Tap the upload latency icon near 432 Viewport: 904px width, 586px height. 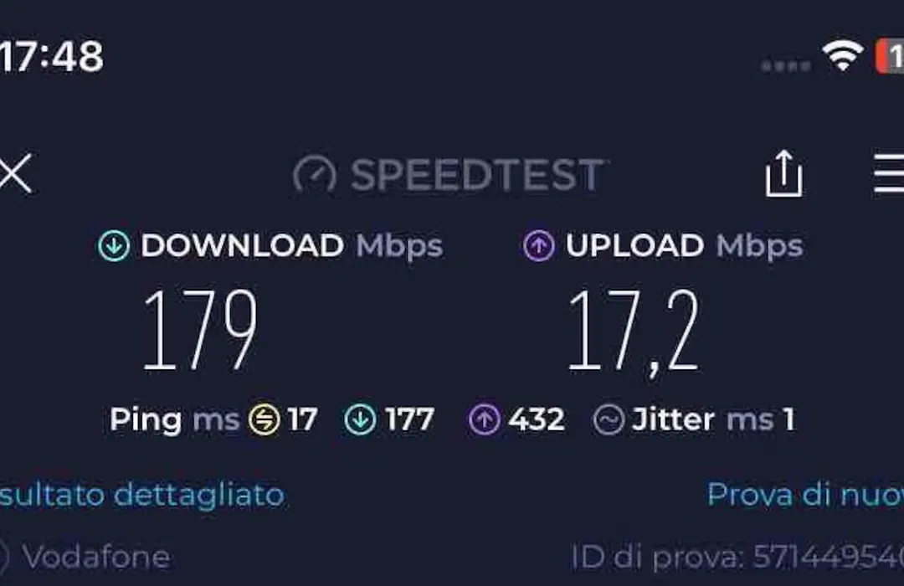[484, 419]
